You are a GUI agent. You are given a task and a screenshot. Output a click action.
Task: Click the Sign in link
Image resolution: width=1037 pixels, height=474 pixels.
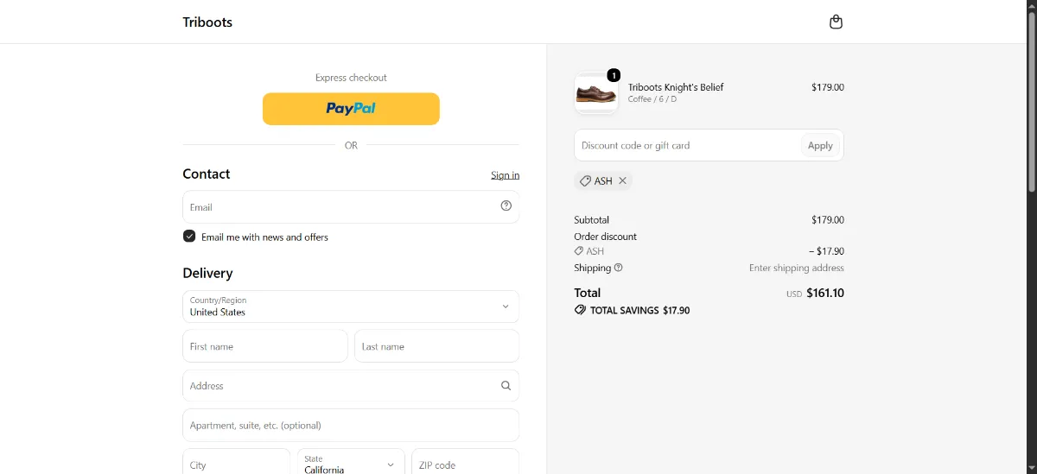506,175
